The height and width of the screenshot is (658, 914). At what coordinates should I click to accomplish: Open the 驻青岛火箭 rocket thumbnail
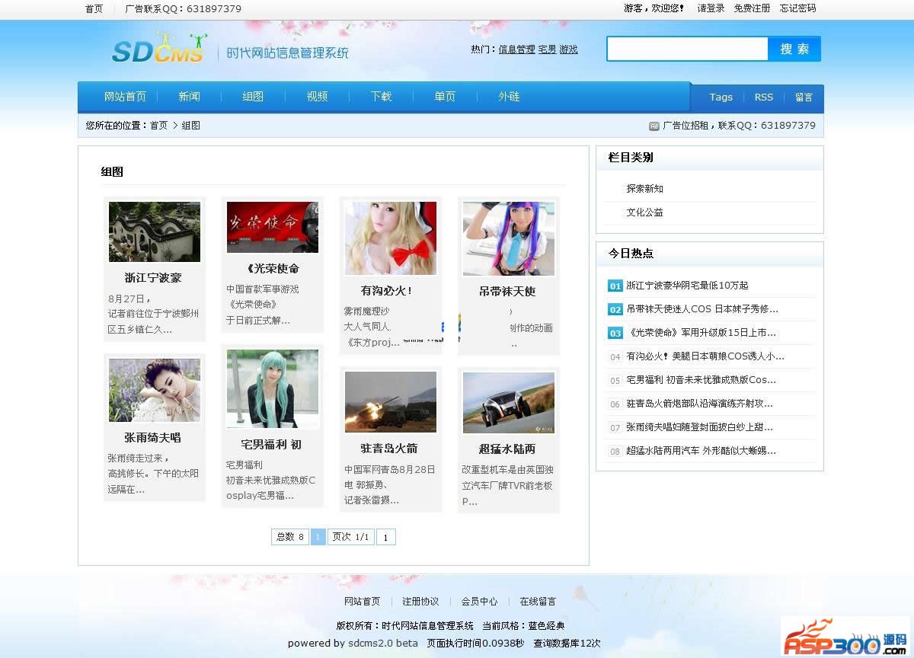click(391, 403)
